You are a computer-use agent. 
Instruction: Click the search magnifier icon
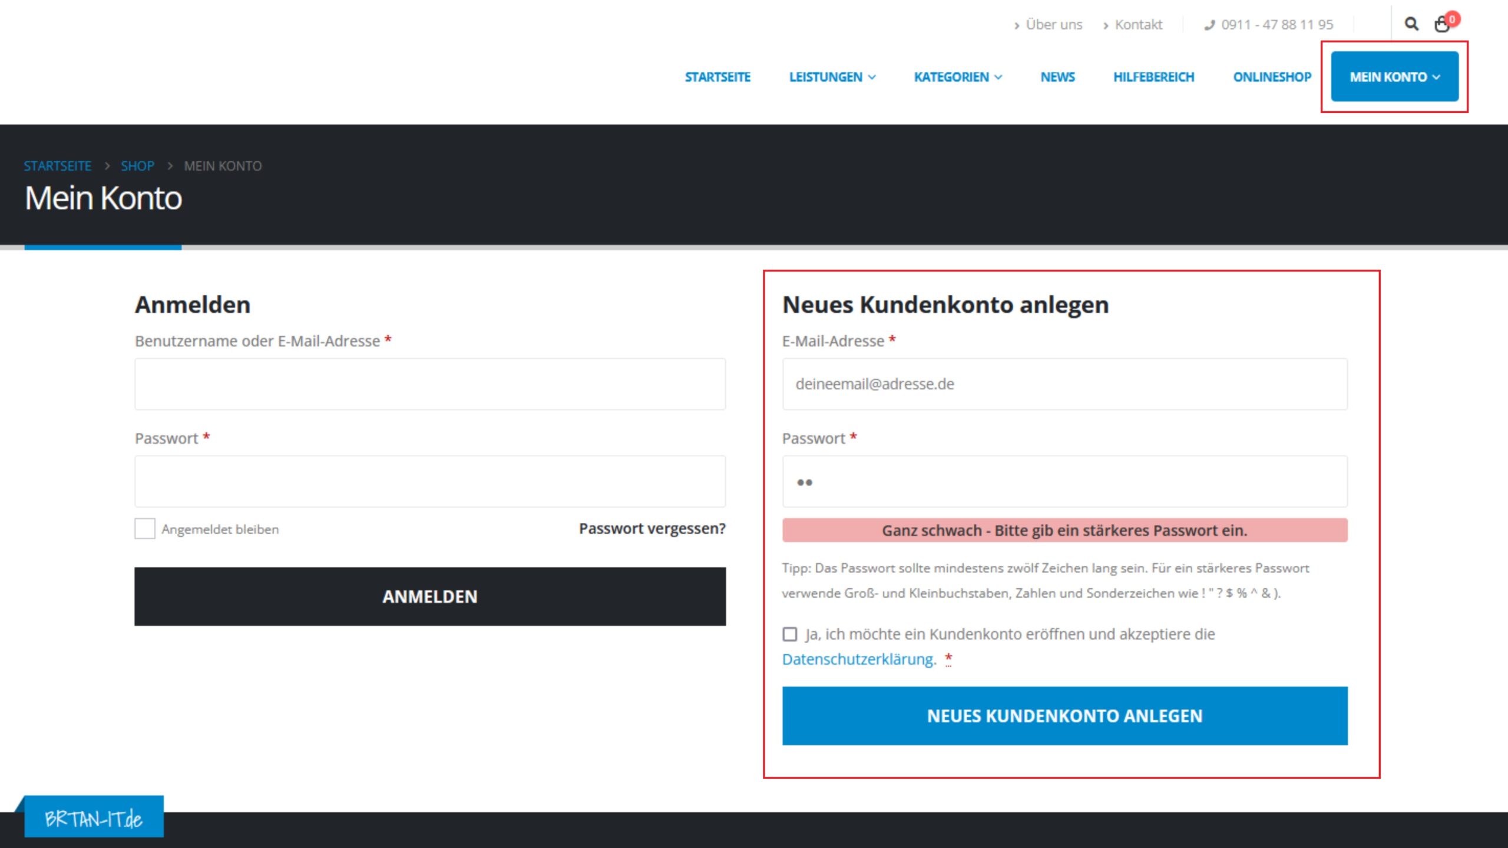[x=1411, y=24]
